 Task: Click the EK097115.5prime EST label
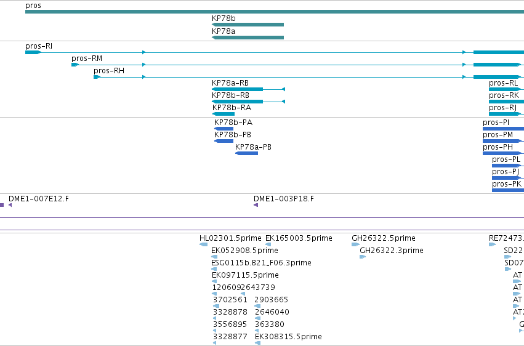point(245,275)
